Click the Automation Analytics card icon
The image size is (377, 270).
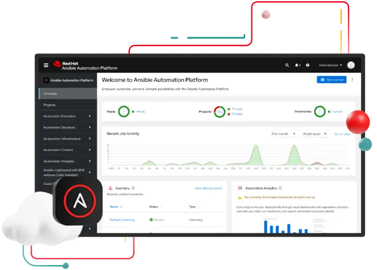pos(240,188)
